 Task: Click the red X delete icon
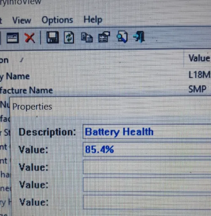click(x=30, y=38)
